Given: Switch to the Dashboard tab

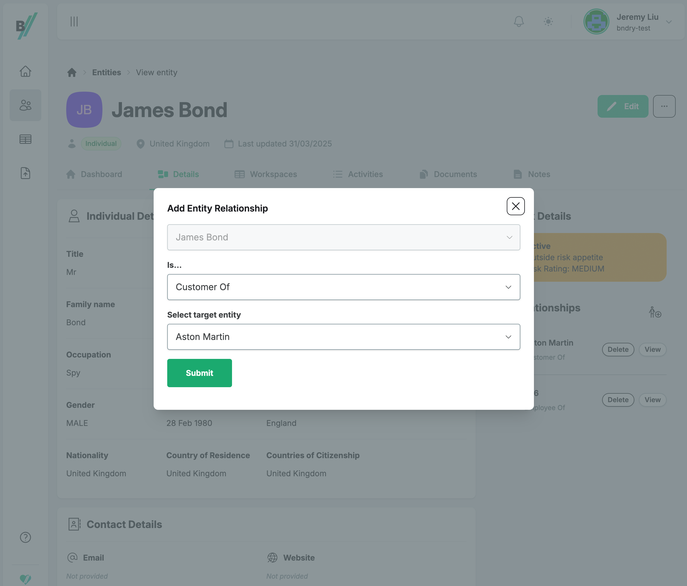Looking at the screenshot, I should 94,174.
